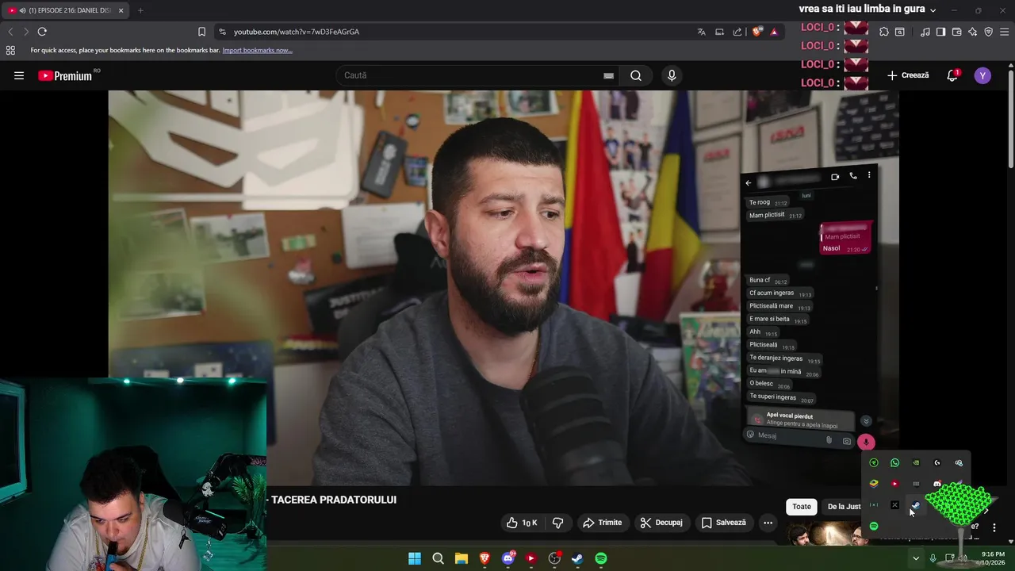Dislike the video with the thumbs down
The image size is (1015, 571).
(557, 523)
